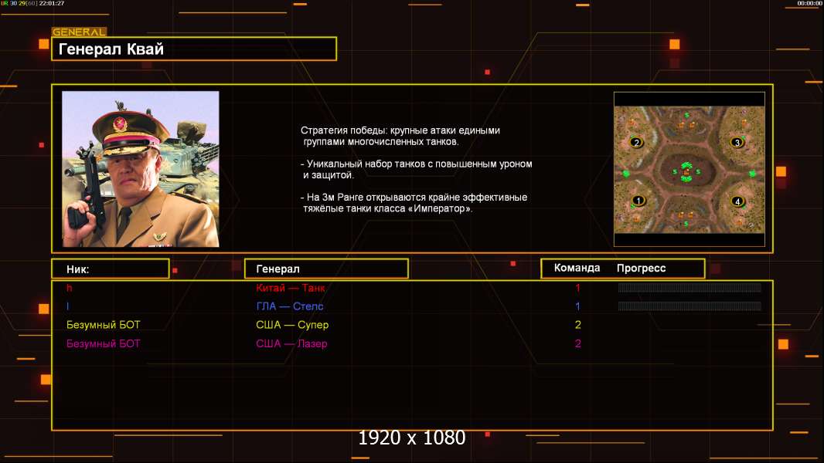Click player nickname 'l' in blue
The height and width of the screenshot is (463, 824).
(68, 306)
